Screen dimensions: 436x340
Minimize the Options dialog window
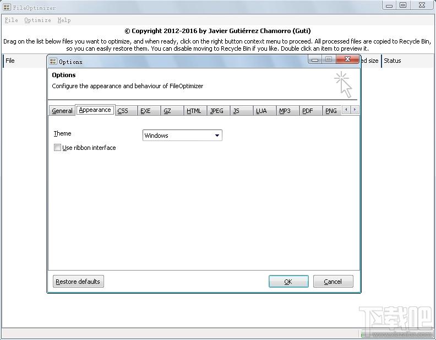point(315,60)
